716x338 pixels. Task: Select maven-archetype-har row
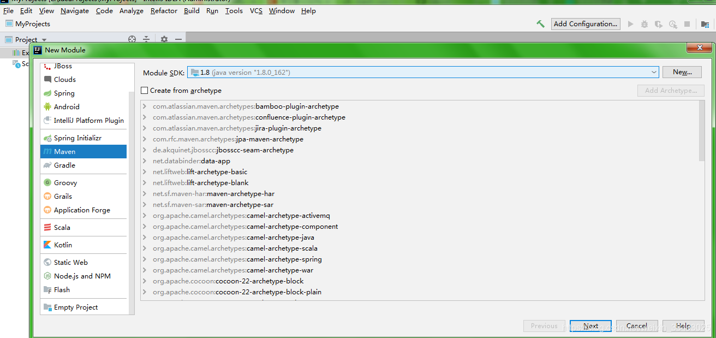[420, 194]
